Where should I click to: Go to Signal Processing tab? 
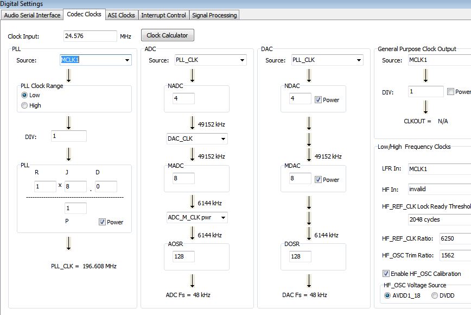click(x=214, y=15)
